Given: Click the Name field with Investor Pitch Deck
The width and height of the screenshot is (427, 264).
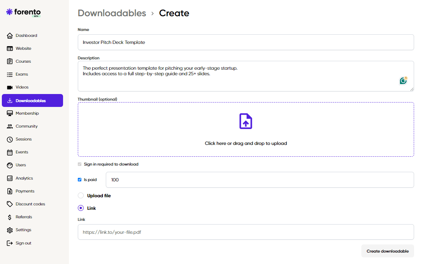Looking at the screenshot, I should 246,42.
